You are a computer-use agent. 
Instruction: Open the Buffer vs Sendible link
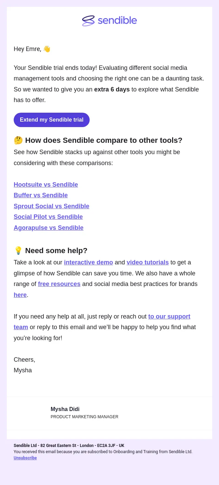tap(41, 195)
